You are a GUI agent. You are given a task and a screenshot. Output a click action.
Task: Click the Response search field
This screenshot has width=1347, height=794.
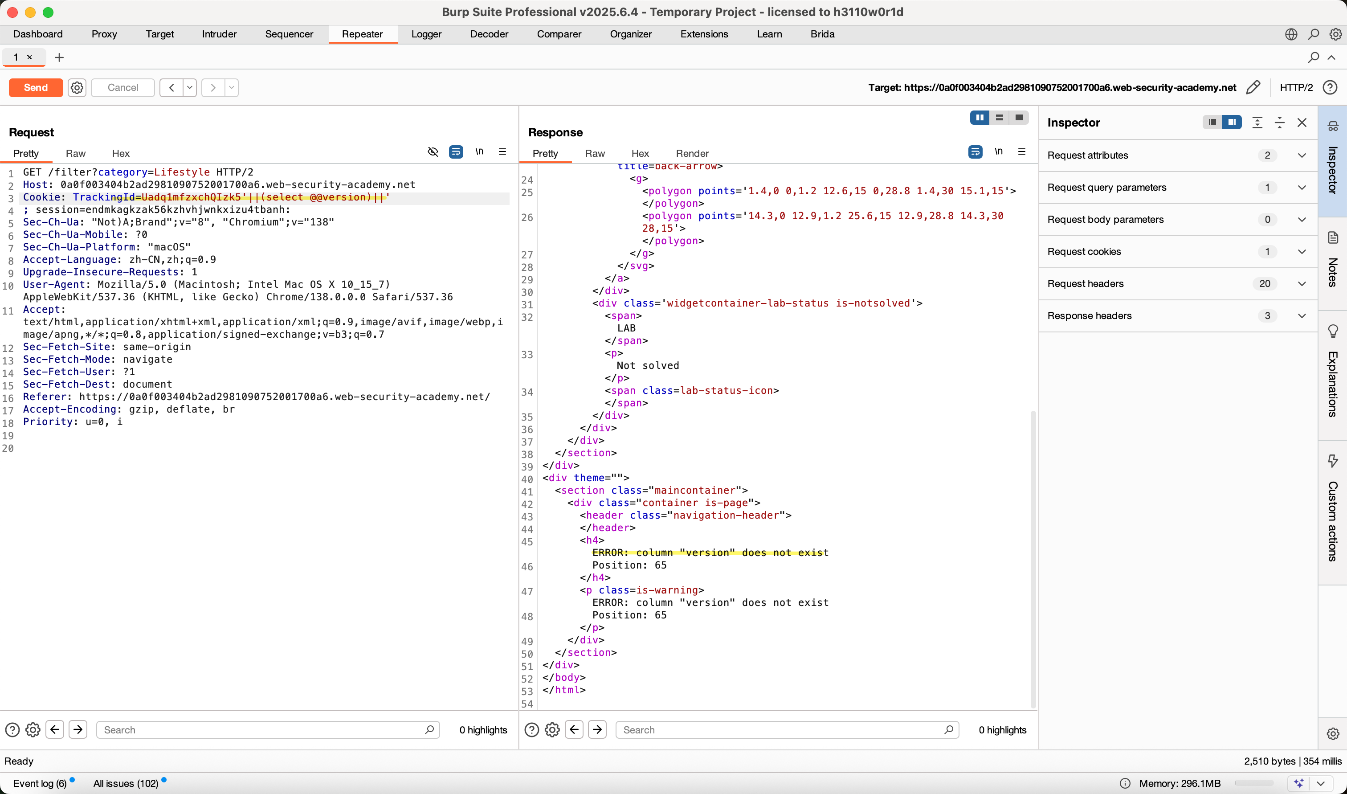(x=787, y=730)
